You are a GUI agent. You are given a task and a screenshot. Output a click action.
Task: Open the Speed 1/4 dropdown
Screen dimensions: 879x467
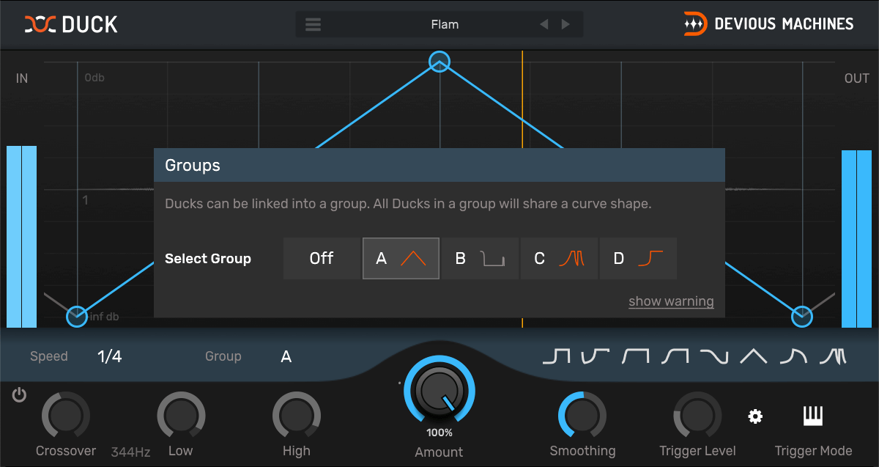pos(109,357)
